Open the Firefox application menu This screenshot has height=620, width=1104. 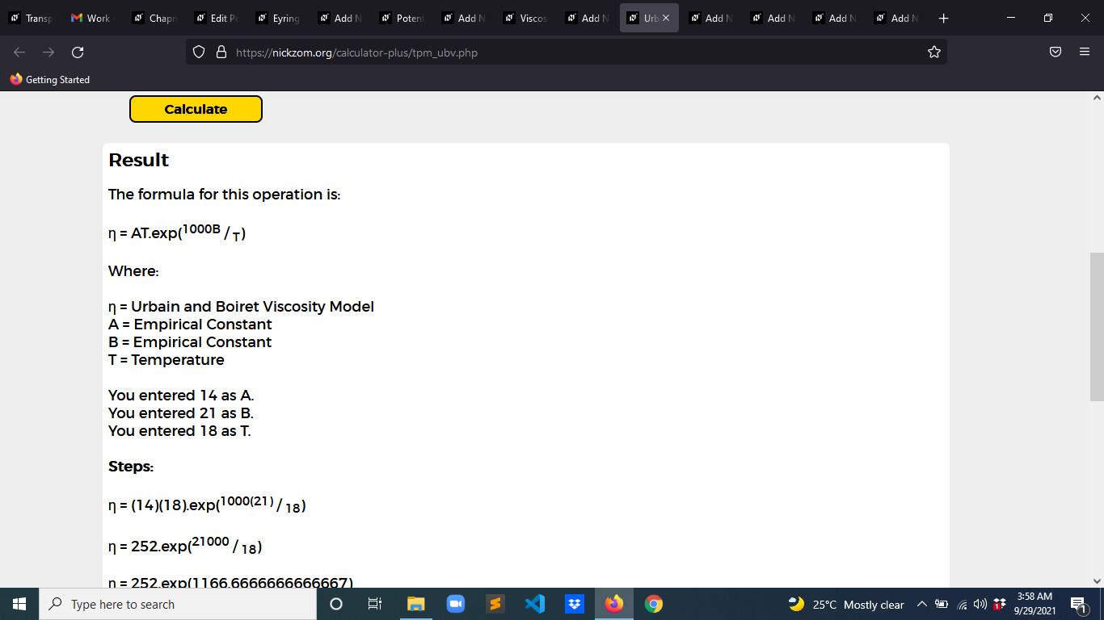pyautogui.click(x=1085, y=52)
